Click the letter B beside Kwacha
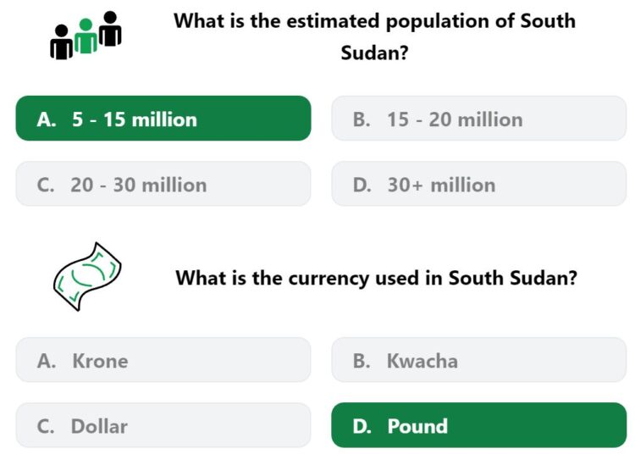 click(x=362, y=361)
